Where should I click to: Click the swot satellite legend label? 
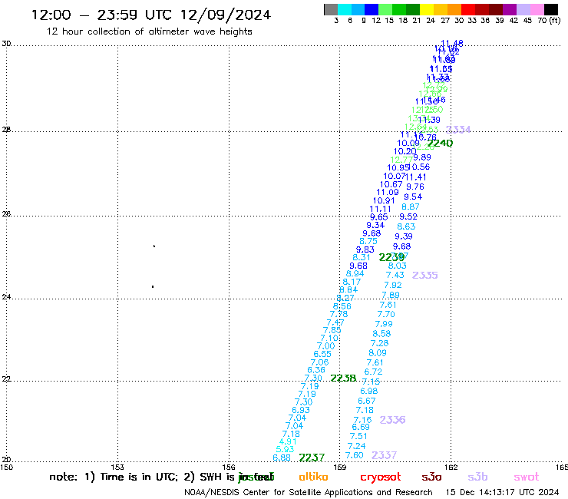(x=527, y=477)
